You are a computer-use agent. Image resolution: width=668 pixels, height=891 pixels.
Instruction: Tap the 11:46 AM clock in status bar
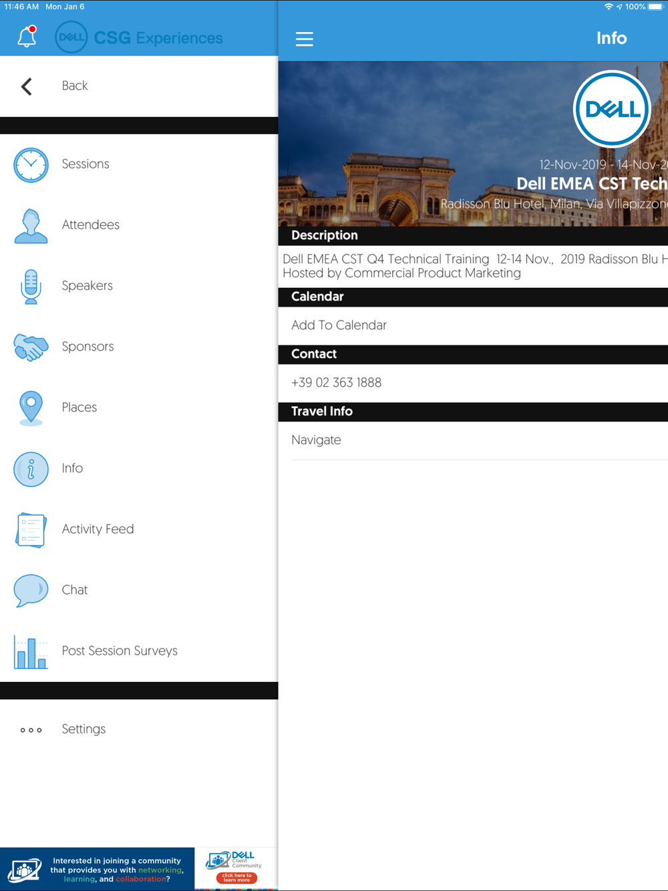tap(21, 7)
